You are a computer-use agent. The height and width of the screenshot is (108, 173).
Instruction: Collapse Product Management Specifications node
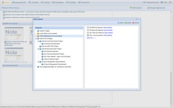click(x=38, y=62)
